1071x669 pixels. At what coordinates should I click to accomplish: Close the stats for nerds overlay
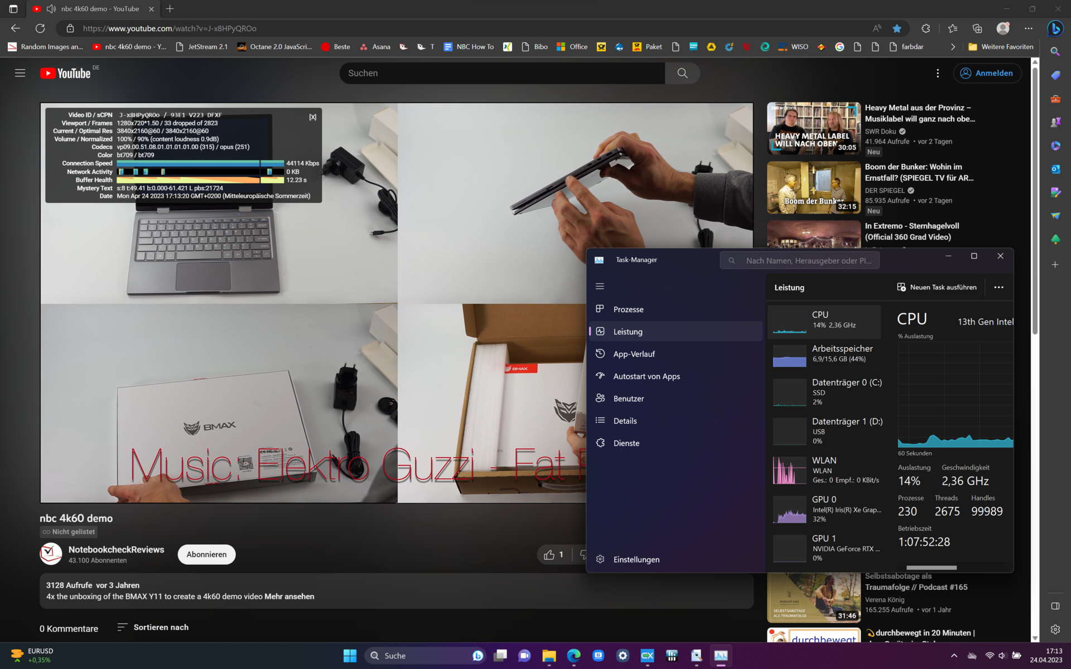click(313, 117)
